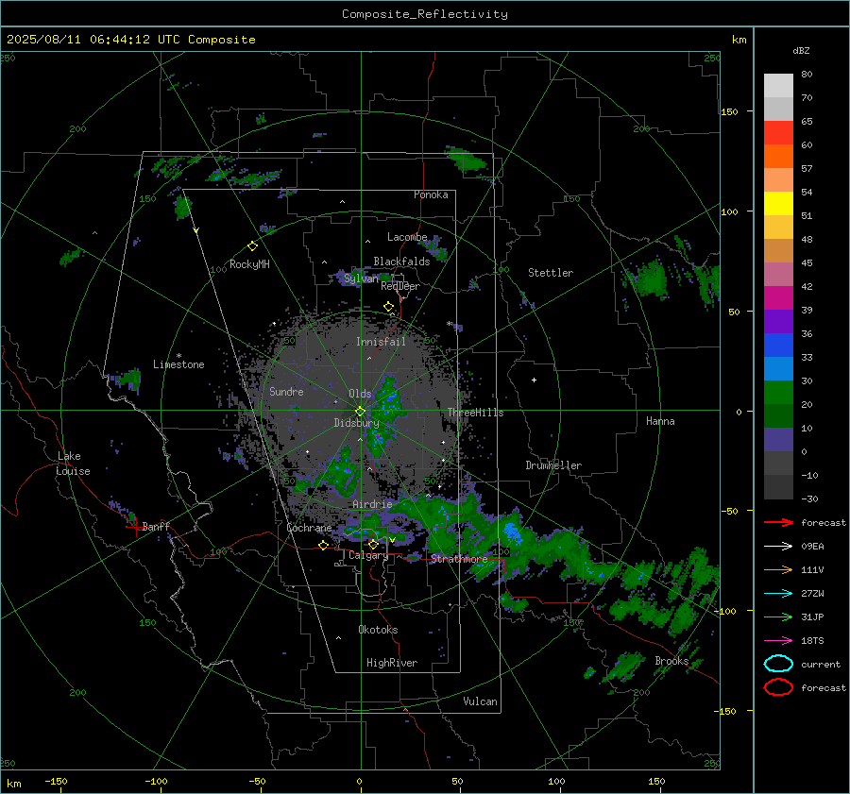Click the Strathmore city label
The image size is (850, 794).
point(459,558)
